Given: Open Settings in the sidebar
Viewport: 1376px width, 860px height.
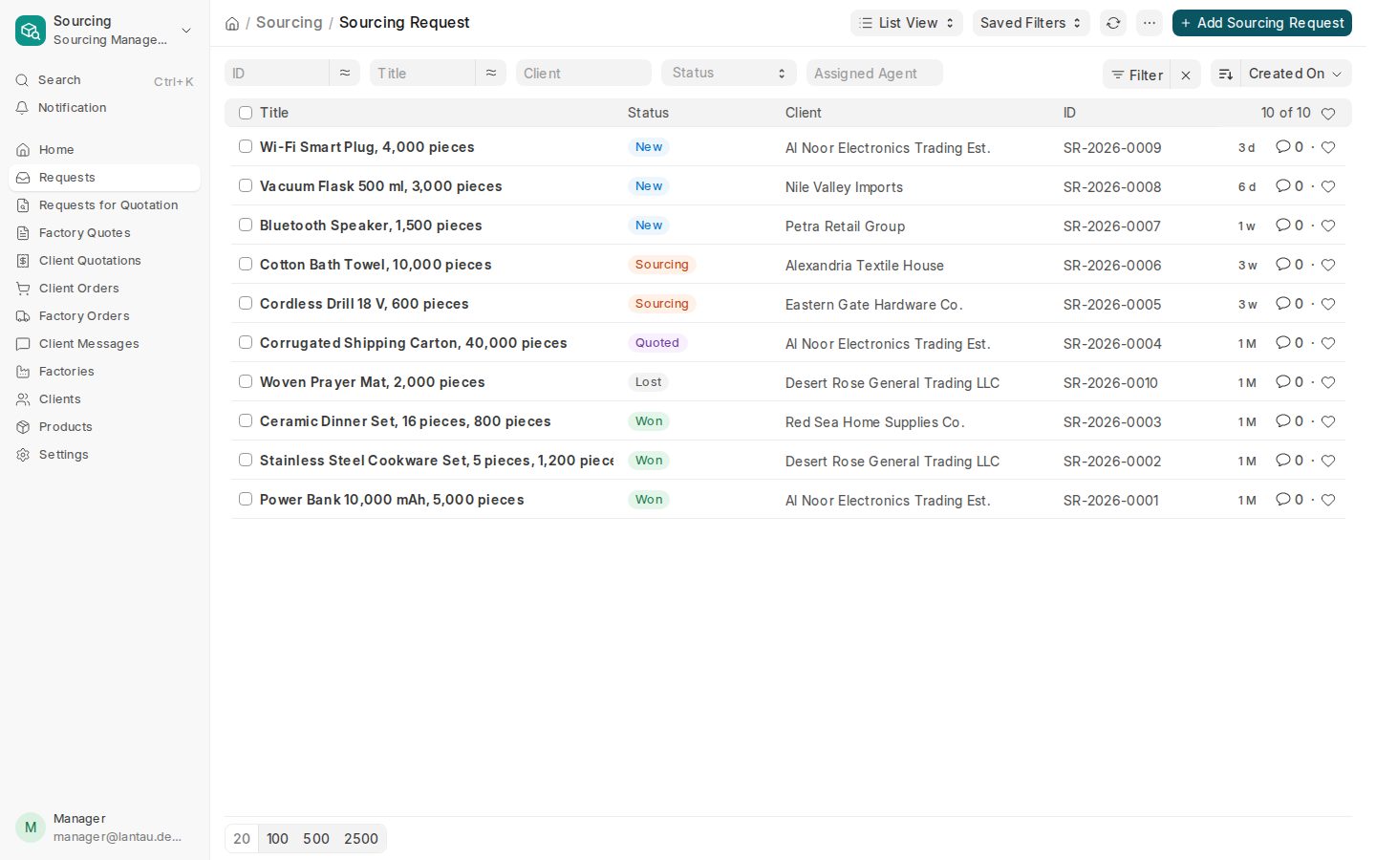Looking at the screenshot, I should coord(104,455).
